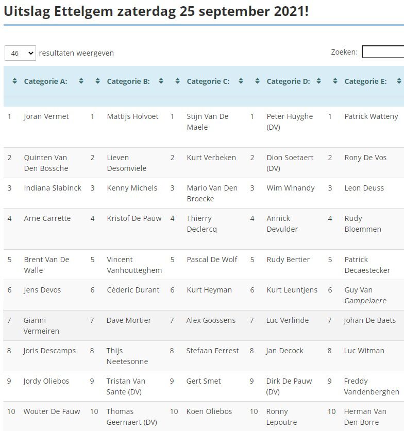Screen dimensions: 404x431
Task: Select Thierry Declercq in Categorie C
Action: tap(202, 224)
